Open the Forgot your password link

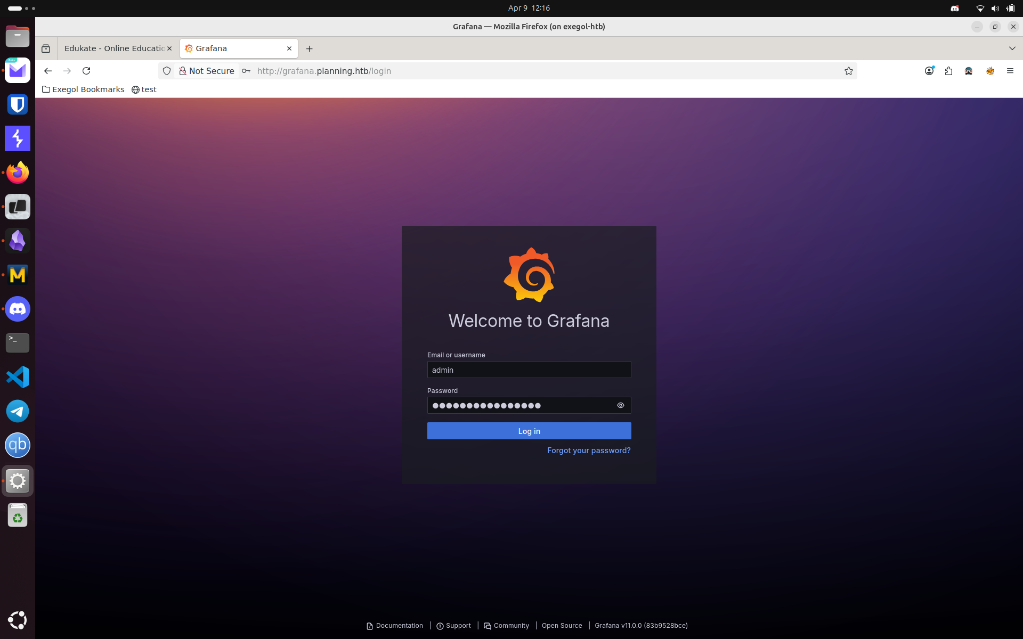pyautogui.click(x=588, y=450)
